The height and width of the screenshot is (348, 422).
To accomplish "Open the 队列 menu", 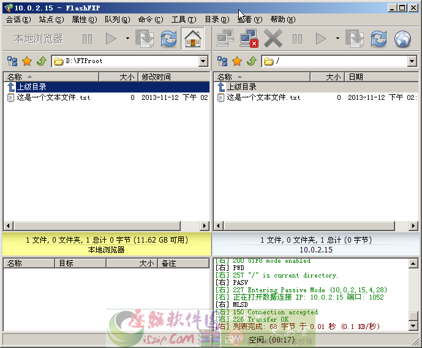I will 118,20.
